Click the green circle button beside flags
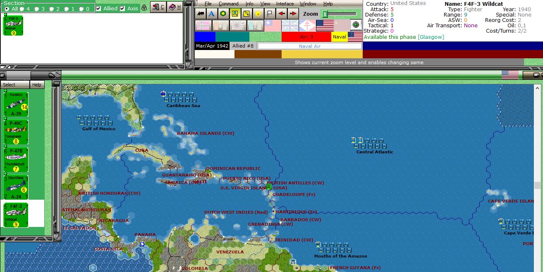This screenshot has height=272, width=543. pos(356,25)
